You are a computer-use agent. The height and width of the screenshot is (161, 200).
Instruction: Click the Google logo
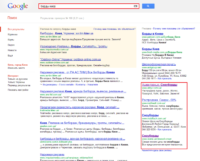tap(18, 6)
